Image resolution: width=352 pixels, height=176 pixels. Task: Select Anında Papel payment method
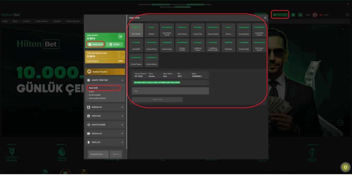pos(244,45)
